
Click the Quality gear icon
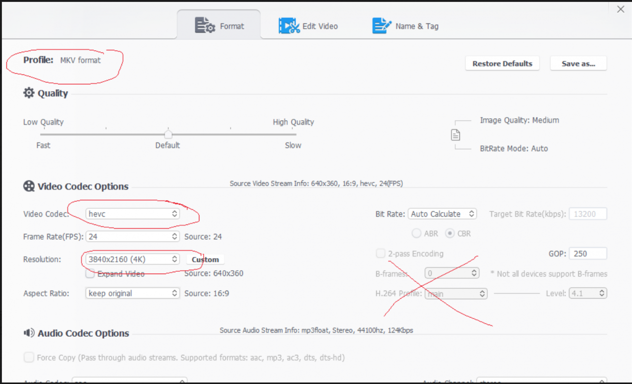coord(29,93)
